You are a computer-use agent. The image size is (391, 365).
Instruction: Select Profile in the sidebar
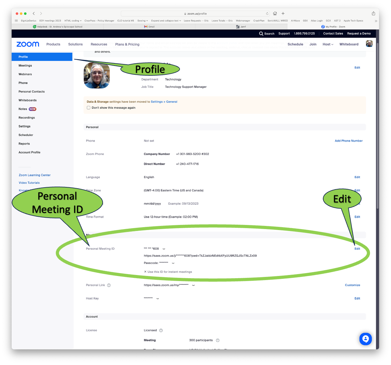[42, 57]
